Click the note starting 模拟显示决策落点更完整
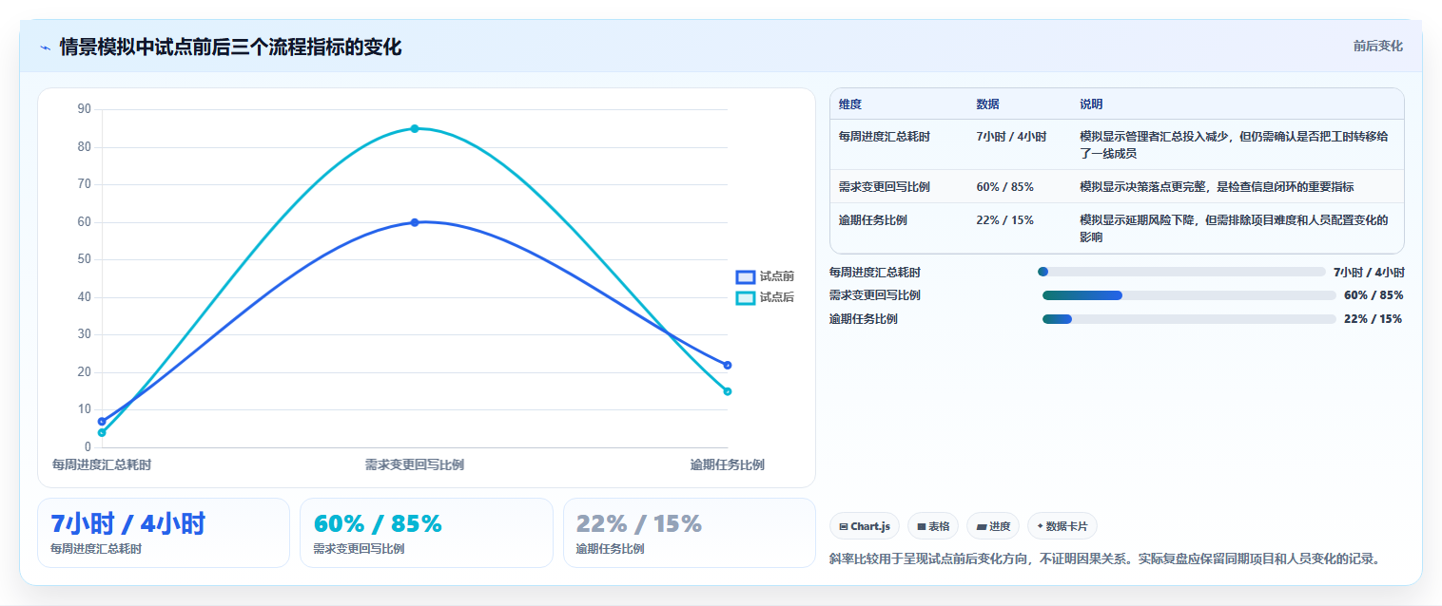Screen dimensions: 1442x606 tap(1217, 187)
